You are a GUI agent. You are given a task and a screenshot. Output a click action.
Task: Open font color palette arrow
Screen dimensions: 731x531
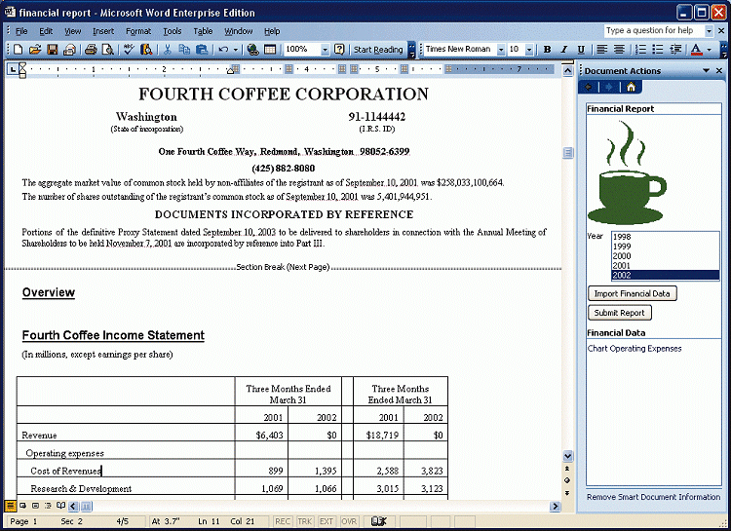710,50
